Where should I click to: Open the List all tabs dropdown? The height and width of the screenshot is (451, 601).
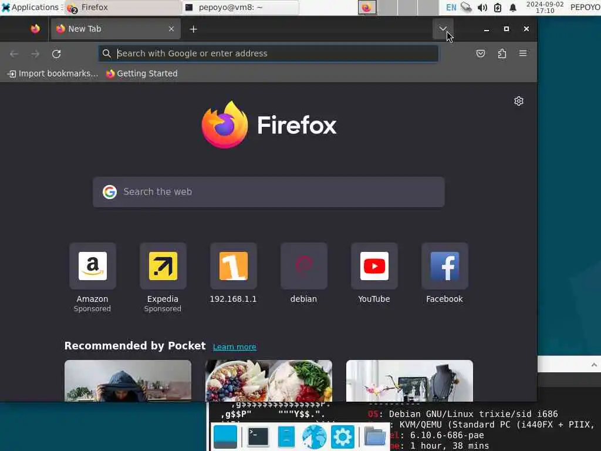443,29
